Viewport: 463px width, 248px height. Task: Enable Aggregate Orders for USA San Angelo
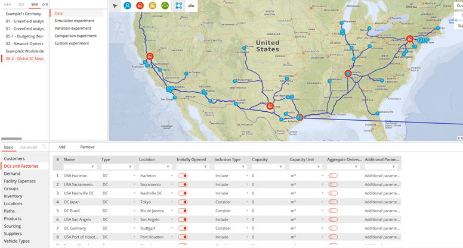pyautogui.click(x=333, y=219)
